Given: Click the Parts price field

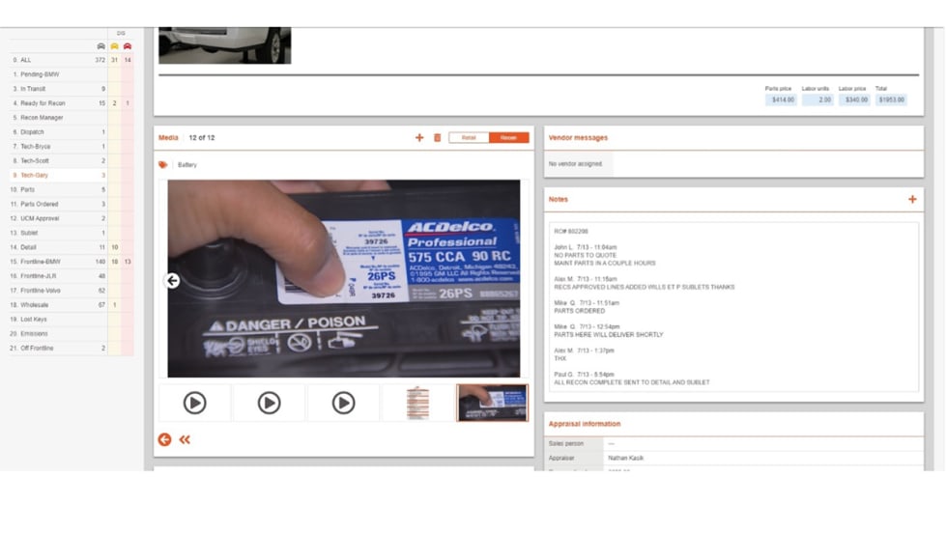Looking at the screenshot, I should [x=781, y=99].
